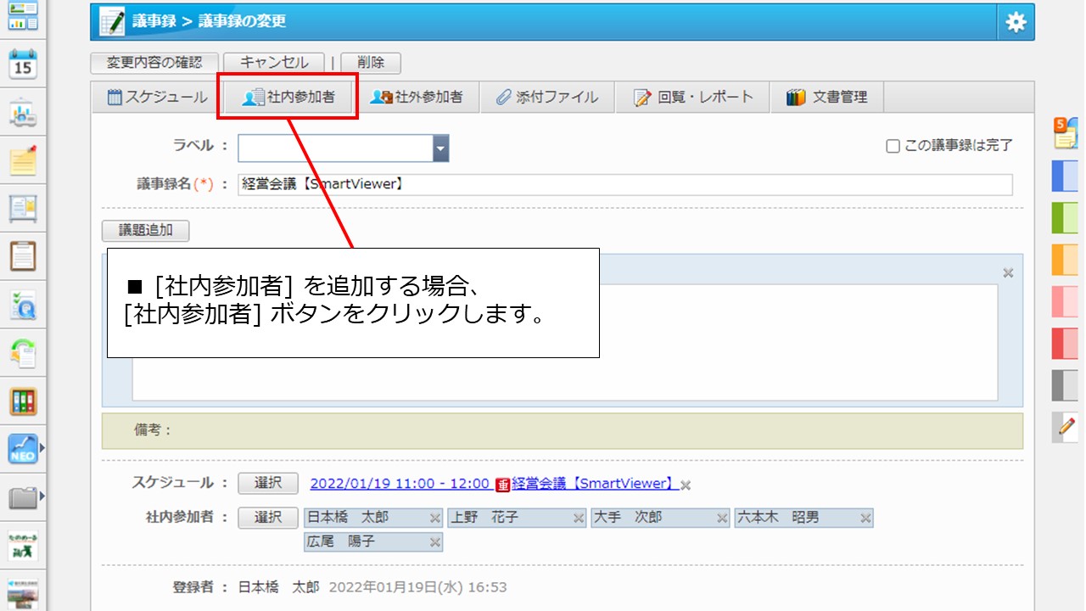Click 選択 button next to 社内参加者

pyautogui.click(x=267, y=517)
